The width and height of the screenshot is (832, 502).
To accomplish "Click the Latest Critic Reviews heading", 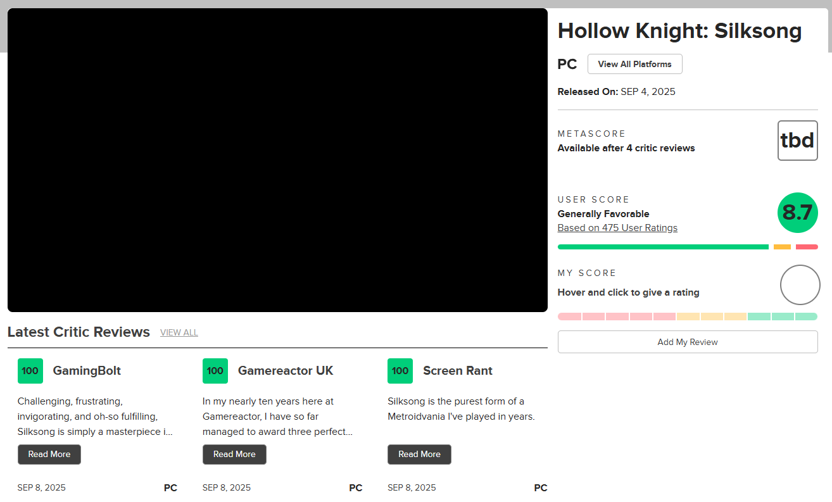I will pyautogui.click(x=79, y=332).
